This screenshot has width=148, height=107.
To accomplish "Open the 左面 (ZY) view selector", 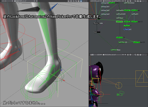I will coord(96,55).
